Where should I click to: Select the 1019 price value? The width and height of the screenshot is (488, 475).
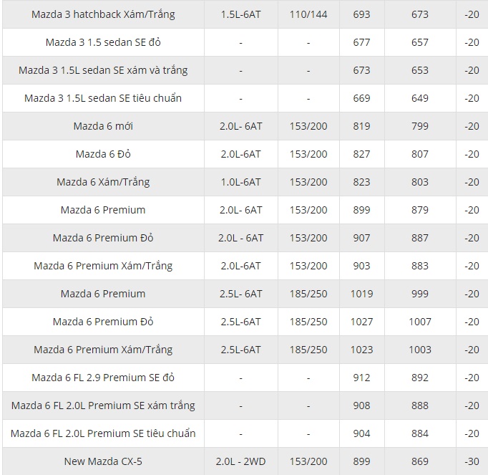[361, 294]
